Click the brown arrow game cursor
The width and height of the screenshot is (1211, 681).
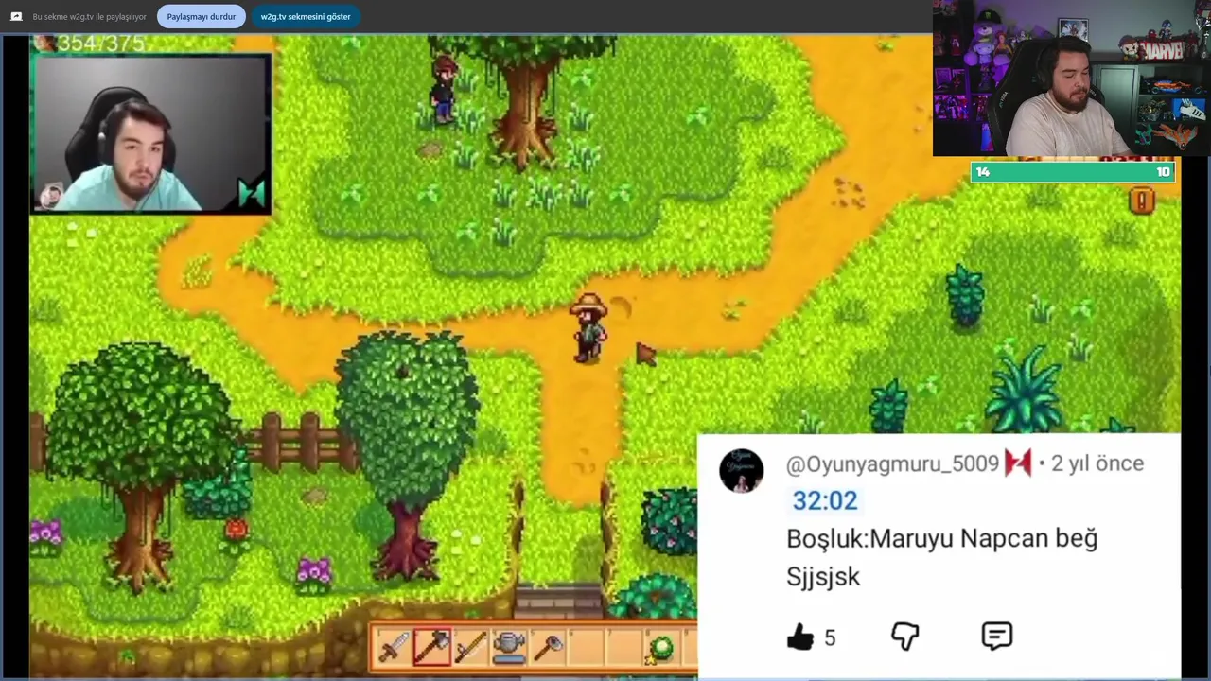[645, 354]
